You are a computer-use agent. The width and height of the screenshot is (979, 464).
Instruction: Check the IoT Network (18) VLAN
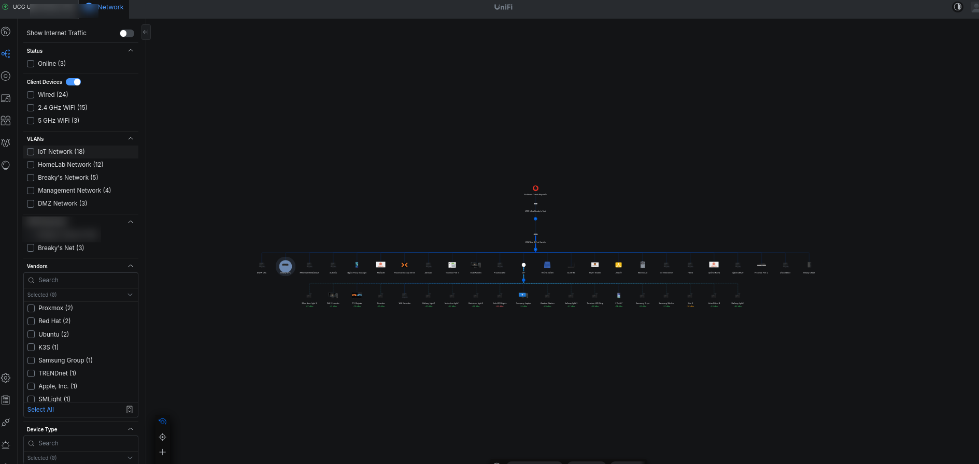(31, 152)
